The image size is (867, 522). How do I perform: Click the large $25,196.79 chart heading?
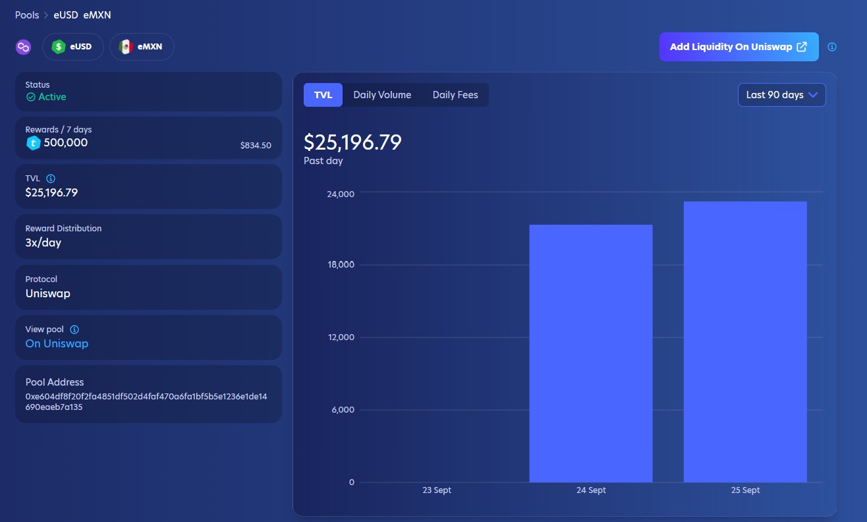pyautogui.click(x=352, y=142)
